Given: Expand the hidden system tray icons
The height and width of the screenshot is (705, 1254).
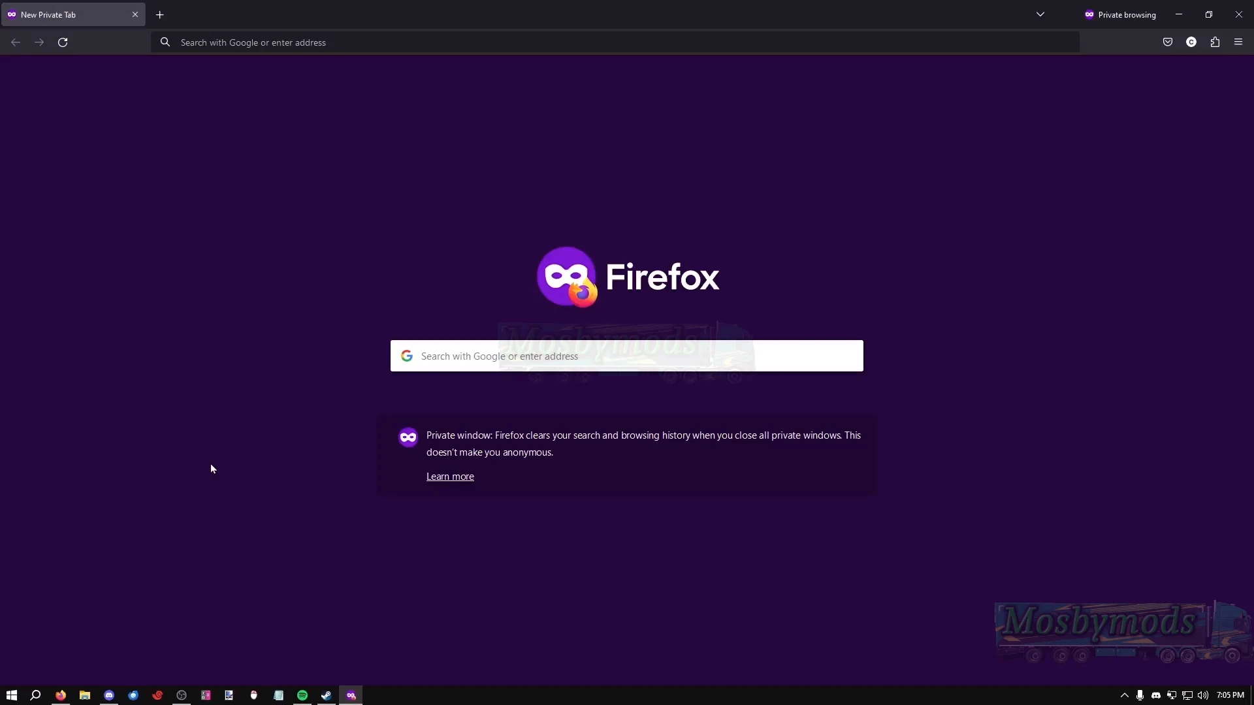Looking at the screenshot, I should pyautogui.click(x=1125, y=695).
